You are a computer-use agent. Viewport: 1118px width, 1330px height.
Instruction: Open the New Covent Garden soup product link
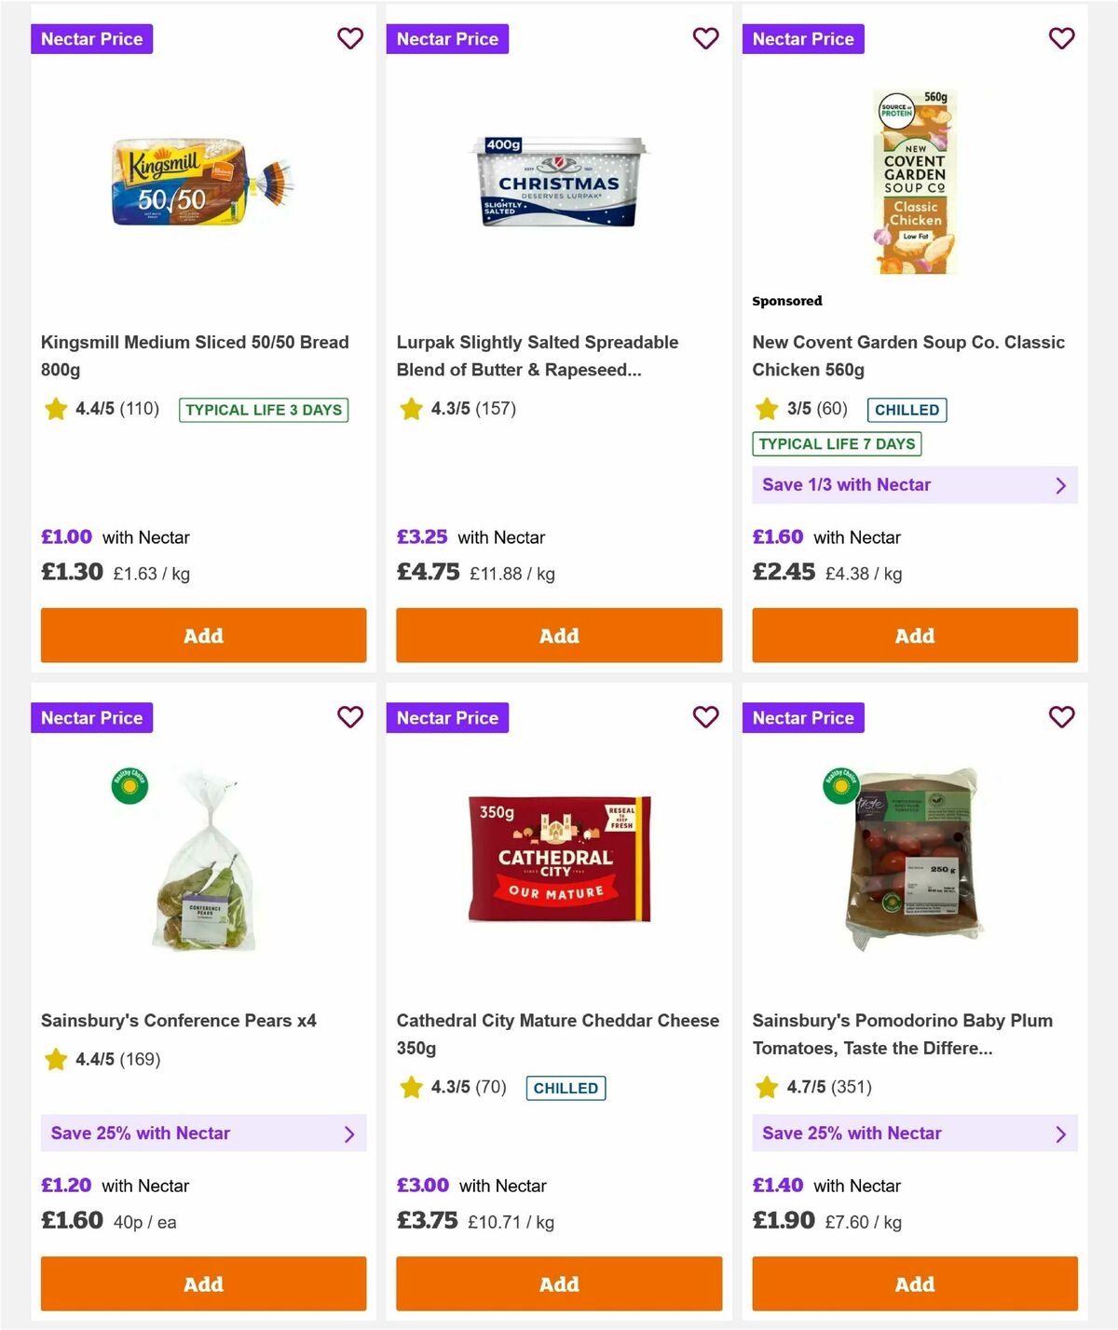tap(908, 356)
